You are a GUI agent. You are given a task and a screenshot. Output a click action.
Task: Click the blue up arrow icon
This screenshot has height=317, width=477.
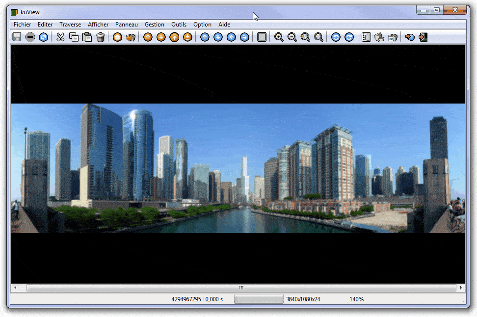205,37
